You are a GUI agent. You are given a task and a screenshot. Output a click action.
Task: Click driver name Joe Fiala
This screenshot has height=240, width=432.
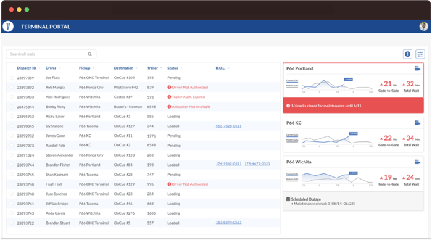52,78
